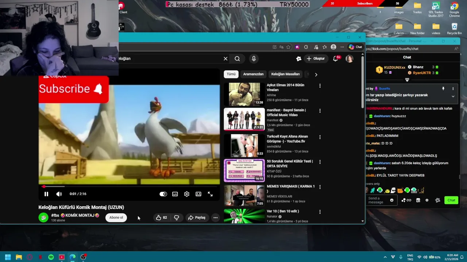Screen dimensions: 467x262
Task: Open options for manifest Başrol Sensin
Action: tap(320, 111)
